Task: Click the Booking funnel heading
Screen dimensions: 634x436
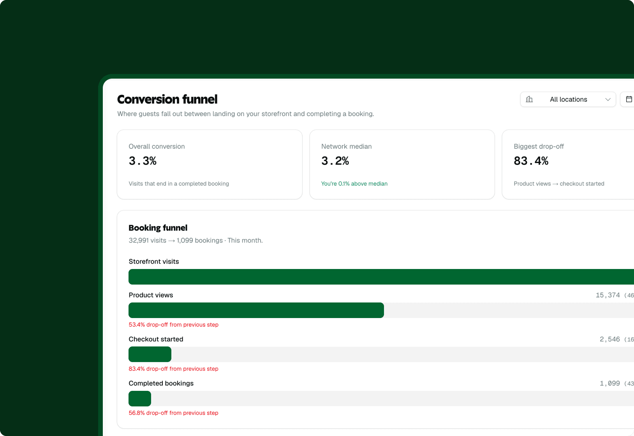Action: (x=158, y=228)
